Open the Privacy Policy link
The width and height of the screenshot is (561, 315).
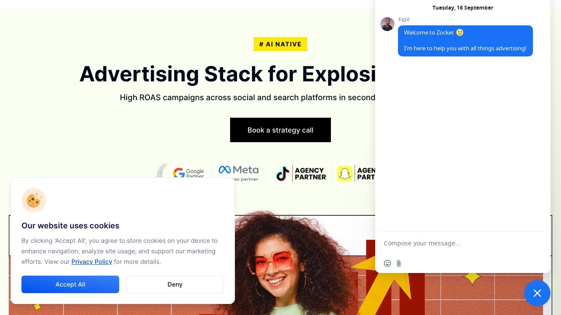[x=92, y=262]
